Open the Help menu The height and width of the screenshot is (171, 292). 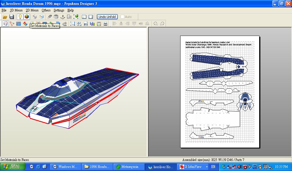pyautogui.click(x=71, y=10)
